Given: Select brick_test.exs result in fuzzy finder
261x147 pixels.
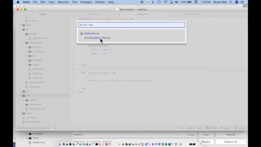Looking at the screenshot, I should (x=131, y=36).
